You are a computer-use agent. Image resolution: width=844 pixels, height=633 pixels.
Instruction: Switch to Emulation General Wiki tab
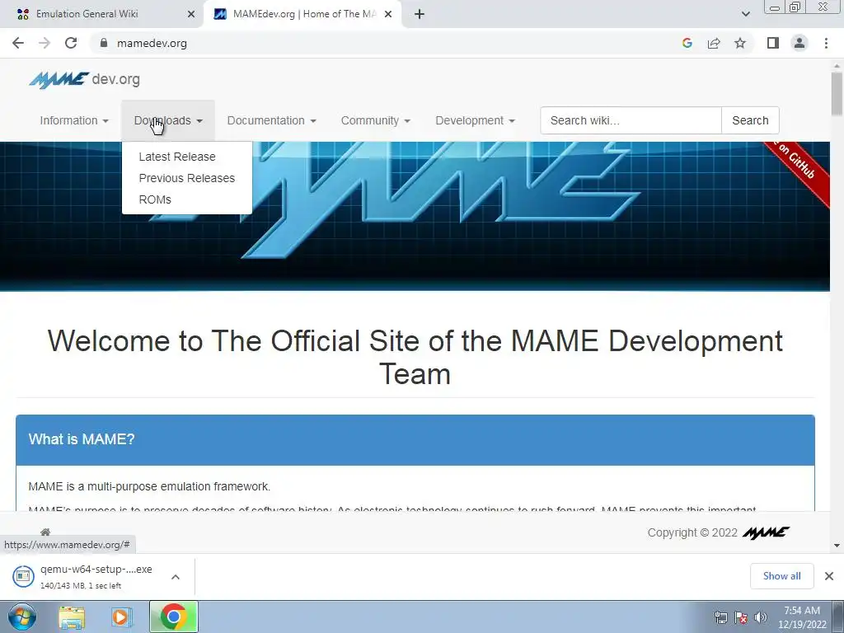(102, 14)
